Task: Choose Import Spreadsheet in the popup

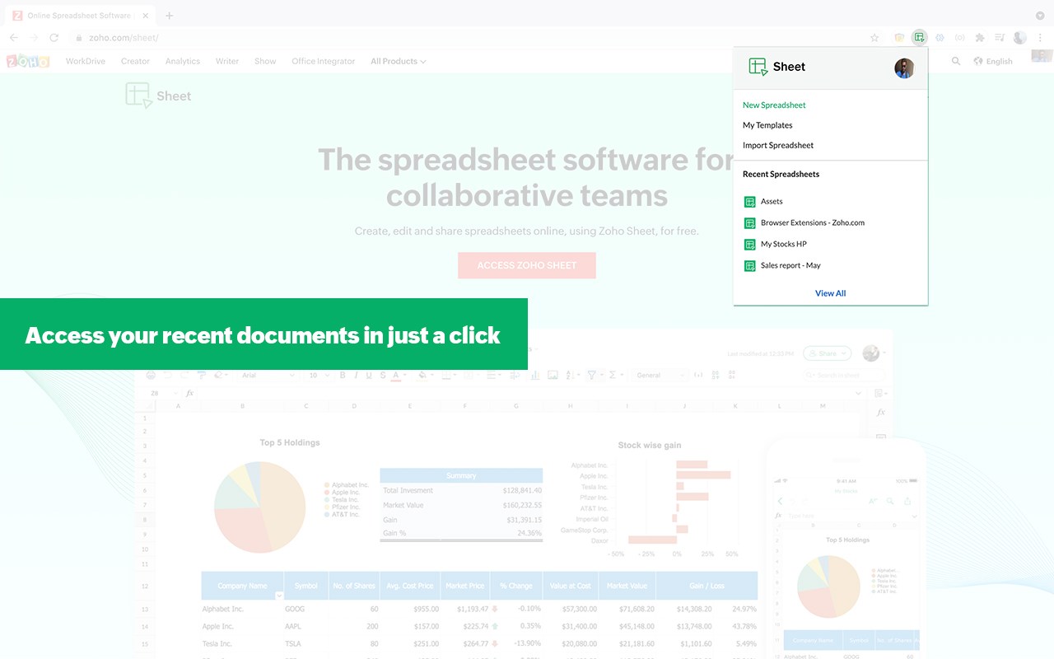Action: tap(778, 145)
